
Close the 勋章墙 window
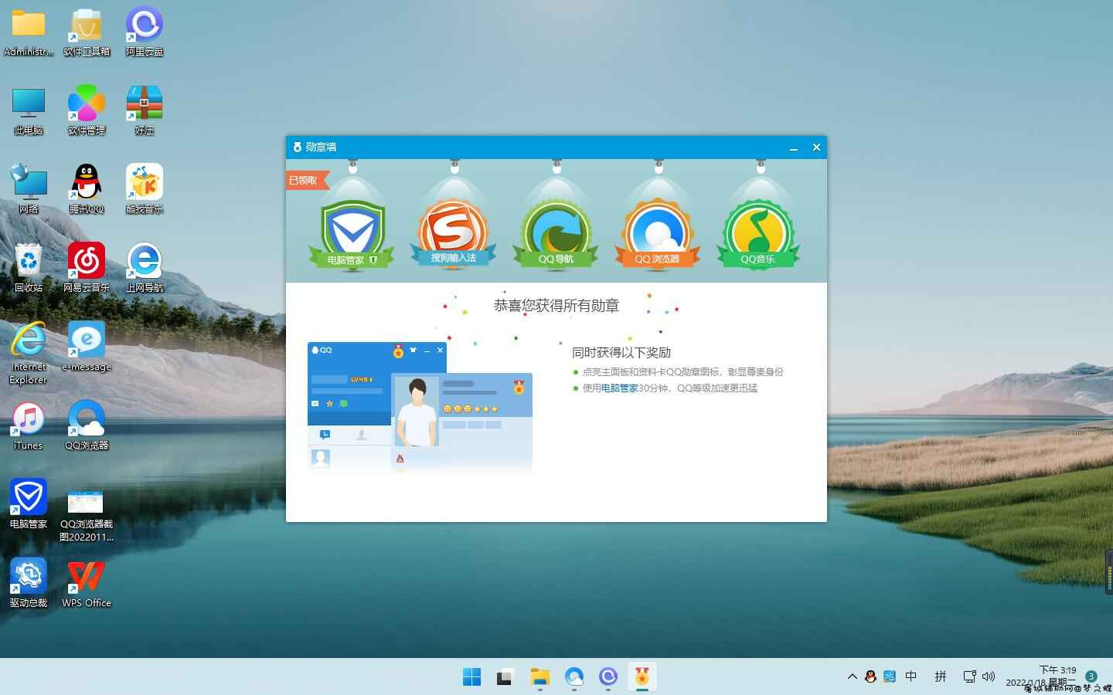click(x=816, y=147)
